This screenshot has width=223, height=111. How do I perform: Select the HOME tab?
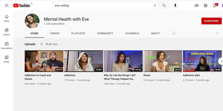34,33
